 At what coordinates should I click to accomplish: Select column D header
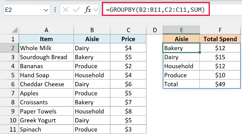pyautogui.click(x=155, y=30)
